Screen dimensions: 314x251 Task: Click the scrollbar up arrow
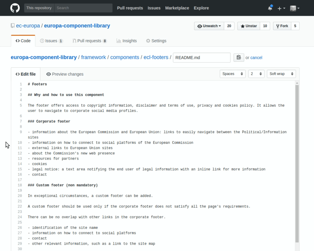297,83
